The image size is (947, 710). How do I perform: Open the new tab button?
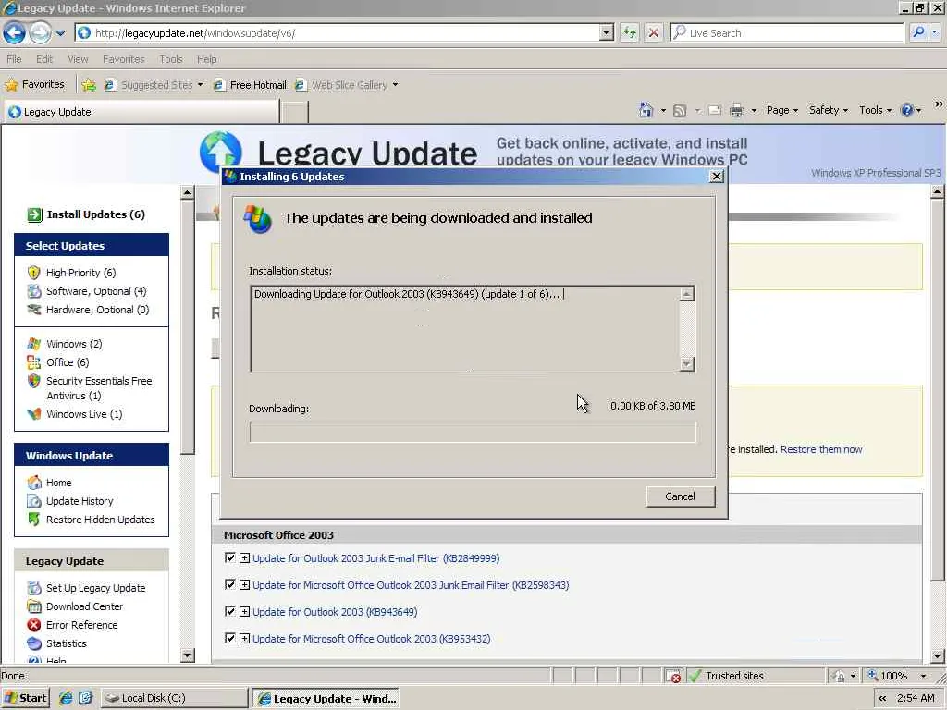click(295, 112)
